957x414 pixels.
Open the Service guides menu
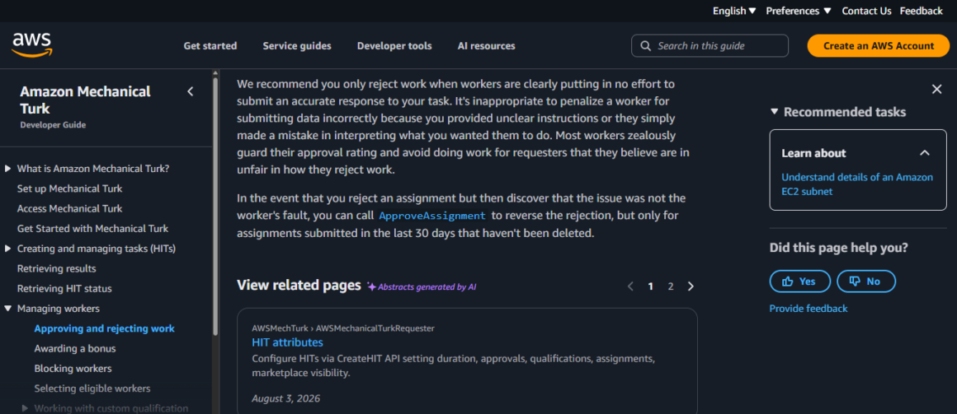coord(297,45)
